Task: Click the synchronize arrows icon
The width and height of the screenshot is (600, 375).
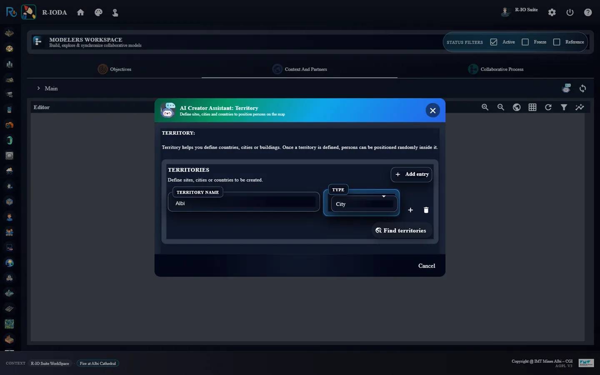Action: pos(582,88)
